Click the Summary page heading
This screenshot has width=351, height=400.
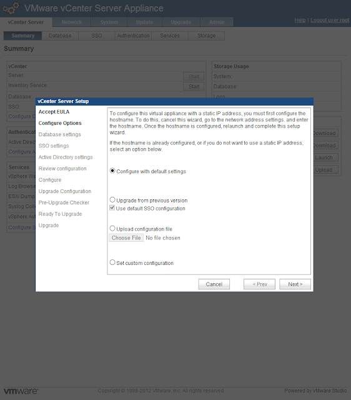tap(19, 49)
